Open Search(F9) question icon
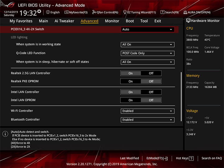This screenshot has width=224, height=168. tap(162, 12)
